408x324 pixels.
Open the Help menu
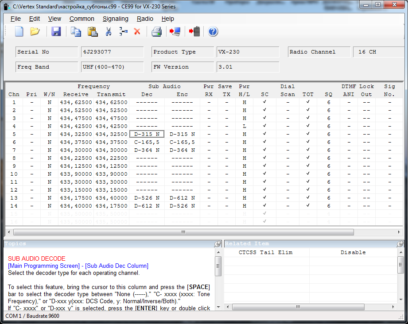coord(167,19)
